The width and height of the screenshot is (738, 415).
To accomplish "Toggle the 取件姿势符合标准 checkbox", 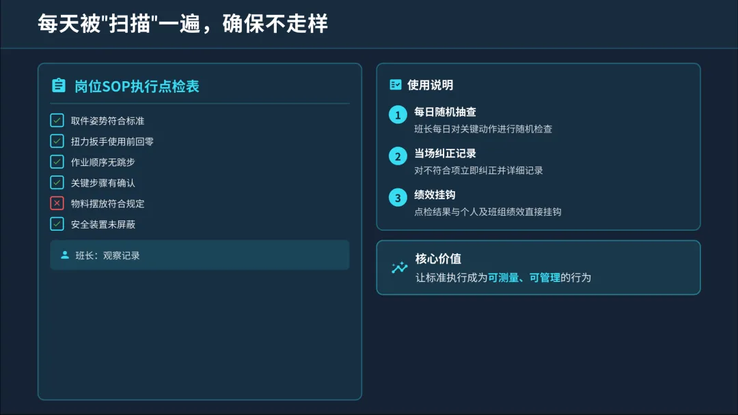I will coord(57,120).
